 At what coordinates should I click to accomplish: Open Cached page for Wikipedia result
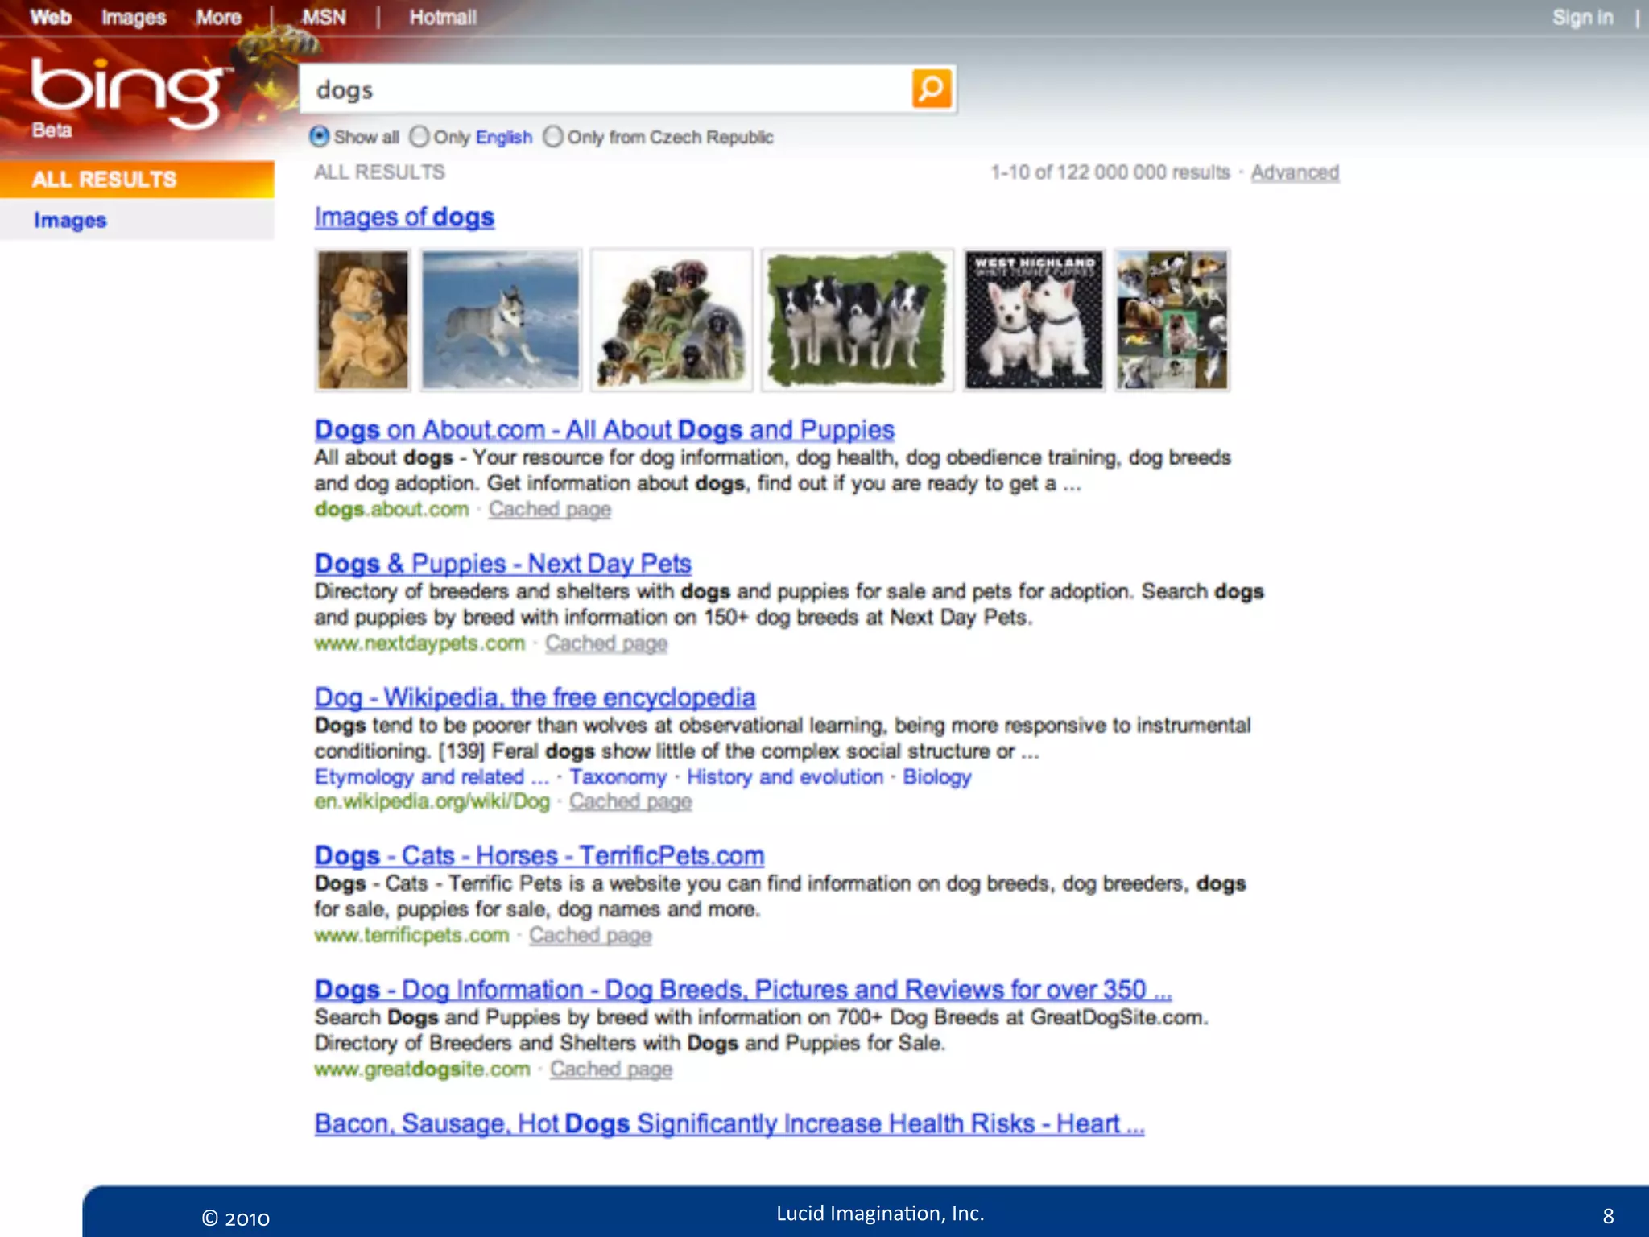point(630,801)
